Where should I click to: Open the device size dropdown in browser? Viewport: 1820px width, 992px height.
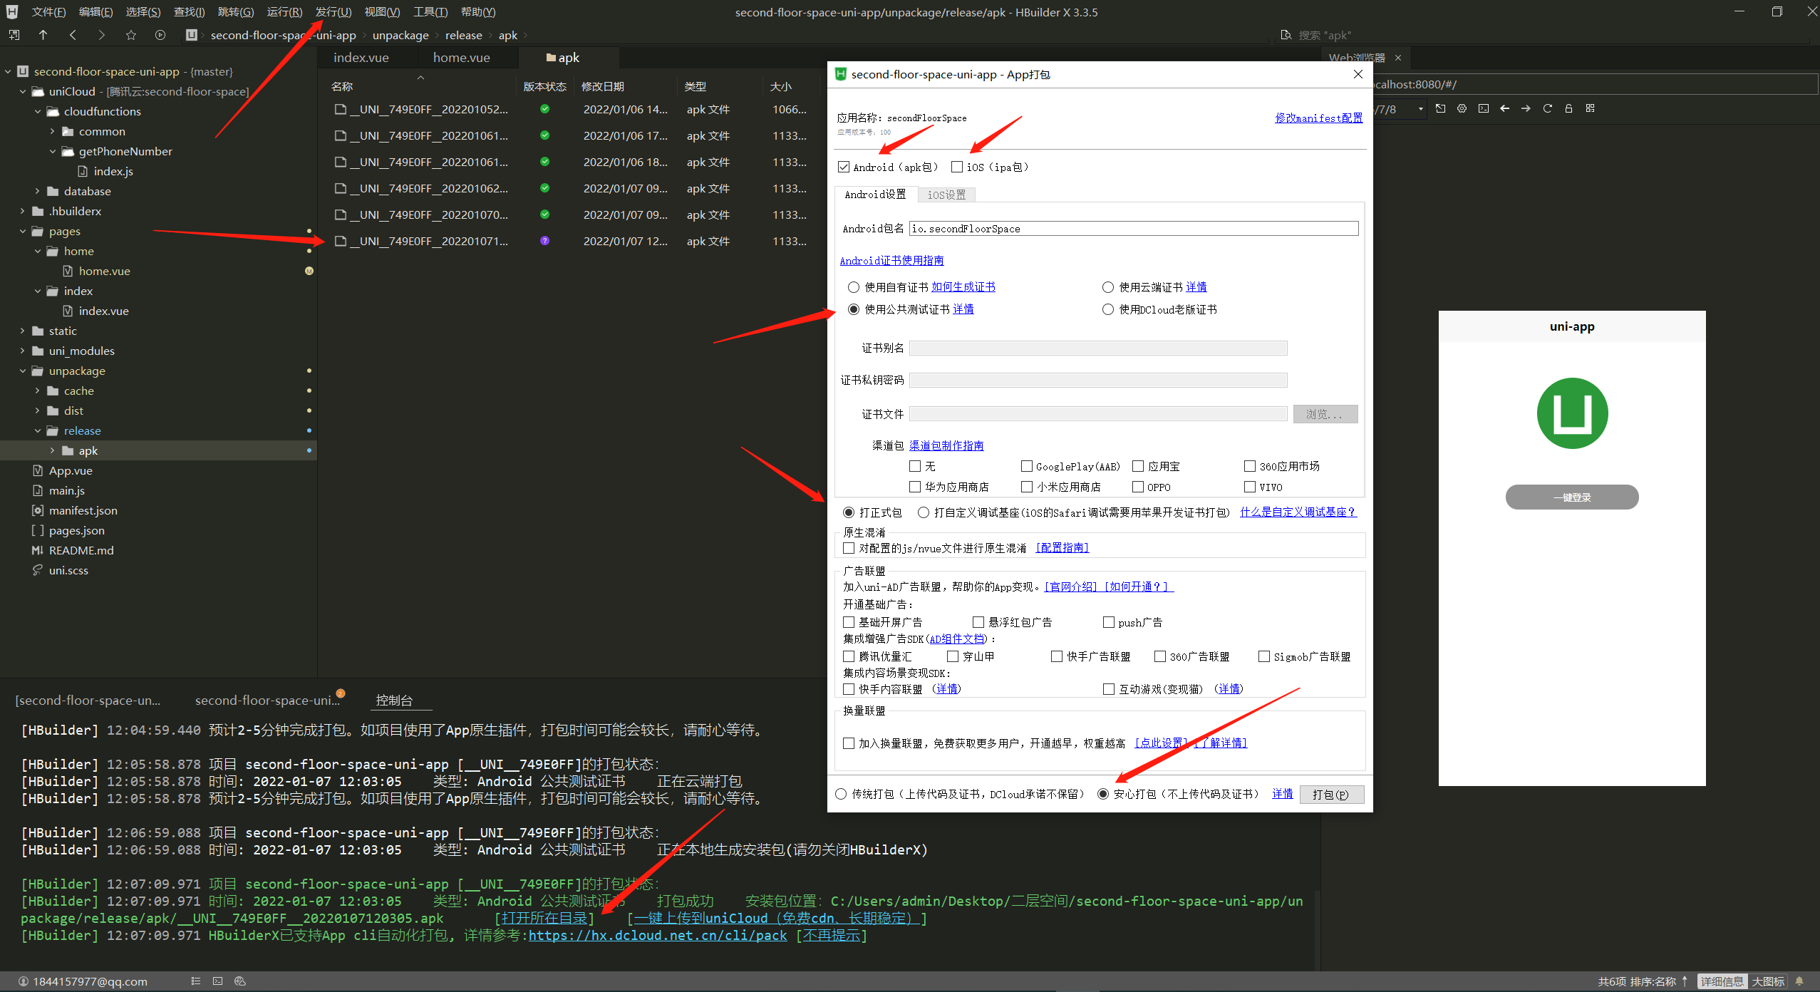pos(1420,109)
